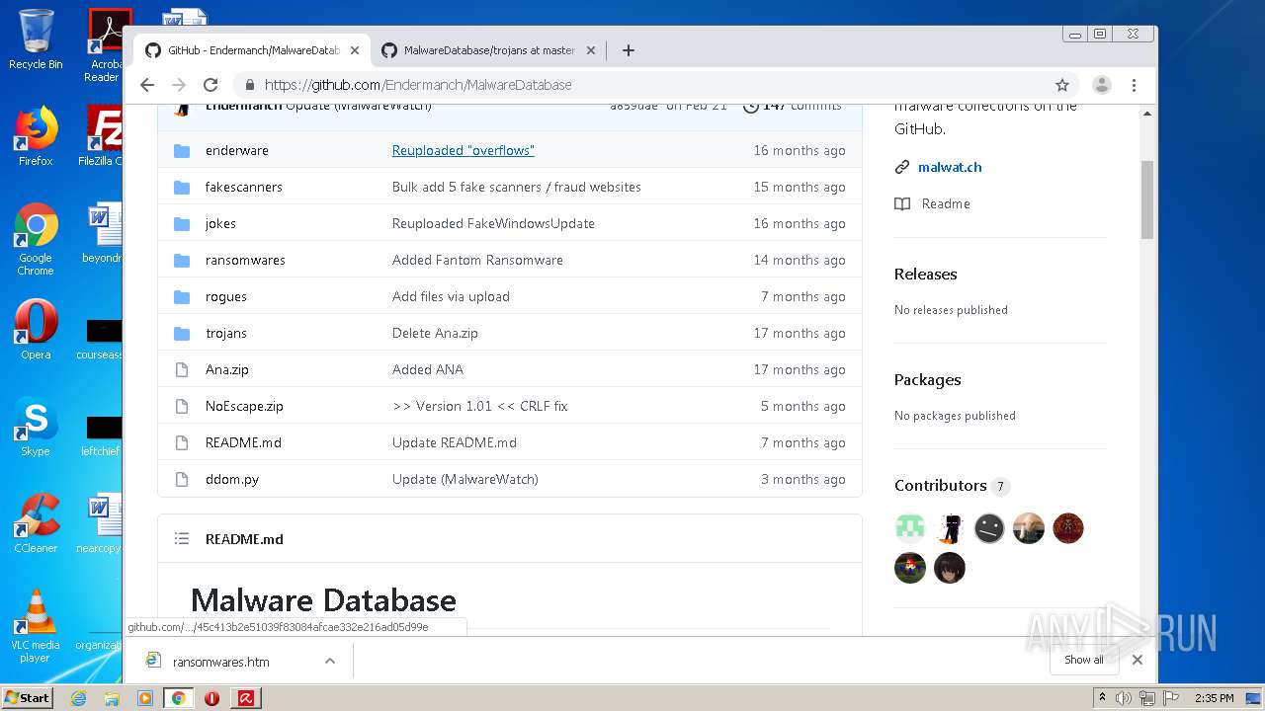This screenshot has width=1265, height=711.
Task: Reload the GitHub page
Action: pyautogui.click(x=211, y=85)
